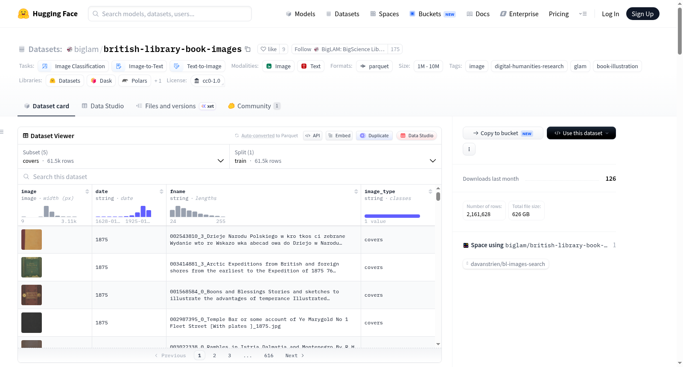Focus the Search models, datasets, users field
Screen dimensions: 683x367
(170, 14)
